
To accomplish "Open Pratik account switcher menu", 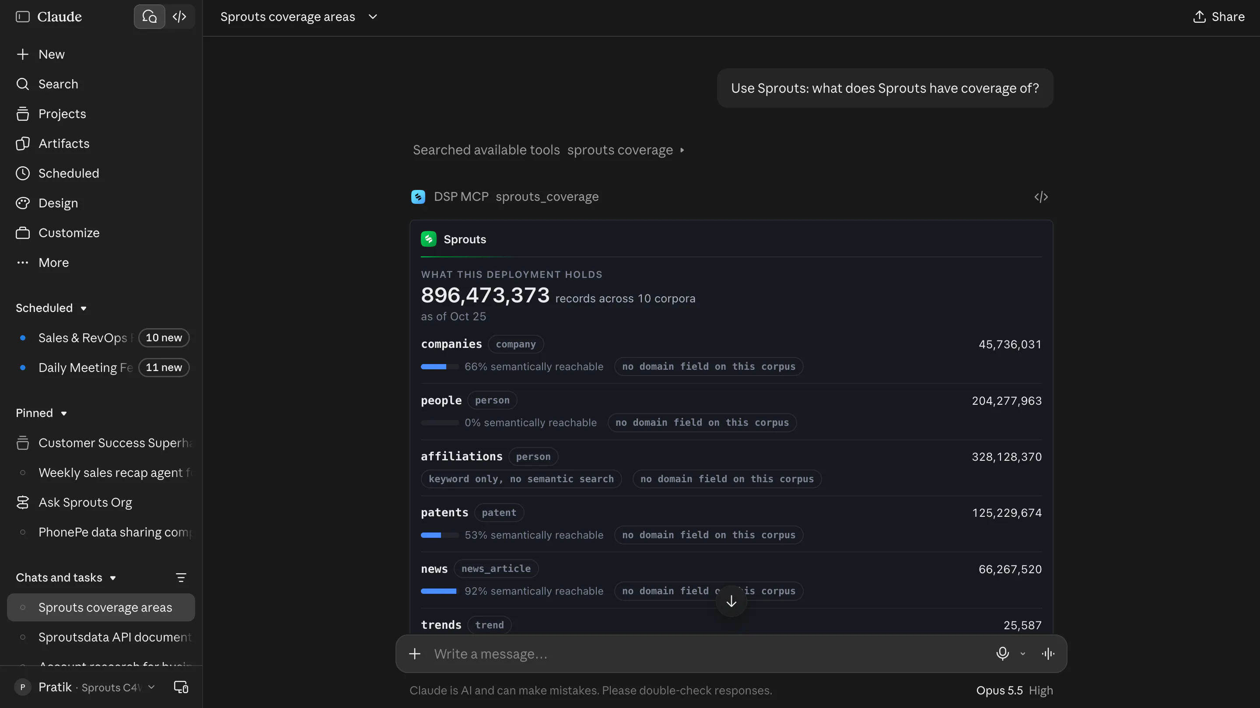I will (85, 687).
